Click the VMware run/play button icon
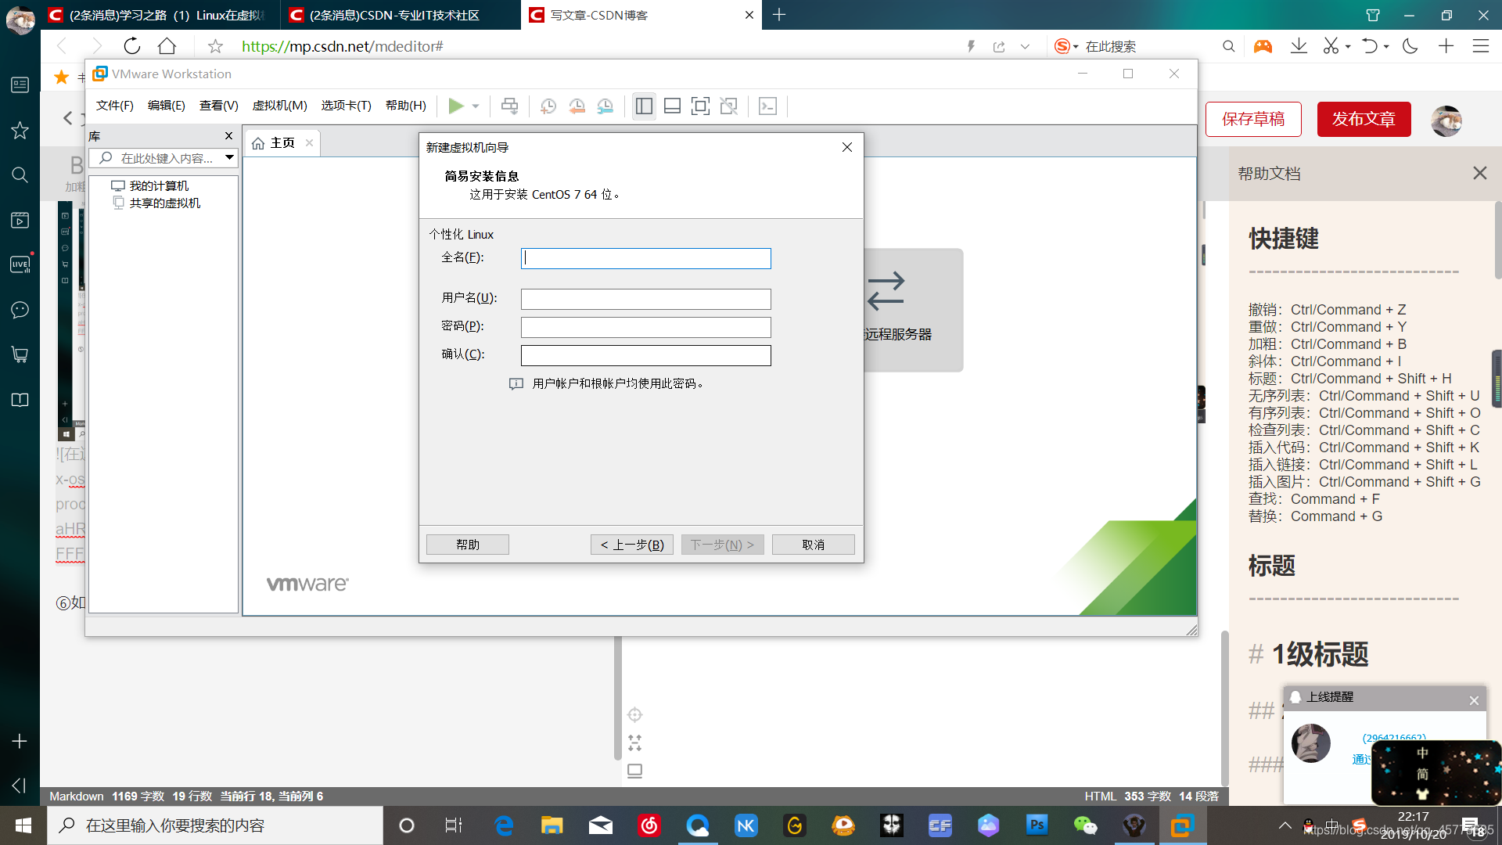Image resolution: width=1502 pixels, height=845 pixels. (457, 106)
